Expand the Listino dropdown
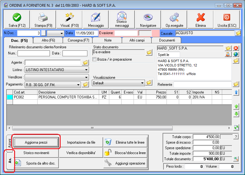This screenshot has height=175, width=245. (x=86, y=70)
